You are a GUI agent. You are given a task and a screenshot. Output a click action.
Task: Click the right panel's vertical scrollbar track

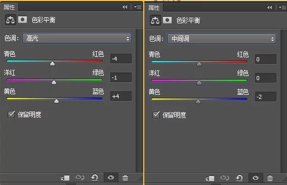click(x=283, y=101)
